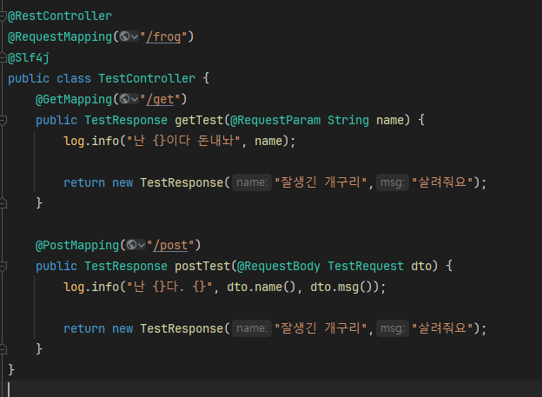The width and height of the screenshot is (542, 397).
Task: Expand dropdown chevron next to "/frog" globe
Action: [x=135, y=36]
